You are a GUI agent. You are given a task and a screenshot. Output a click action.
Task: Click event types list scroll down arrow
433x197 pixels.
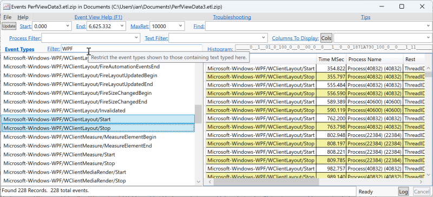[198, 182]
